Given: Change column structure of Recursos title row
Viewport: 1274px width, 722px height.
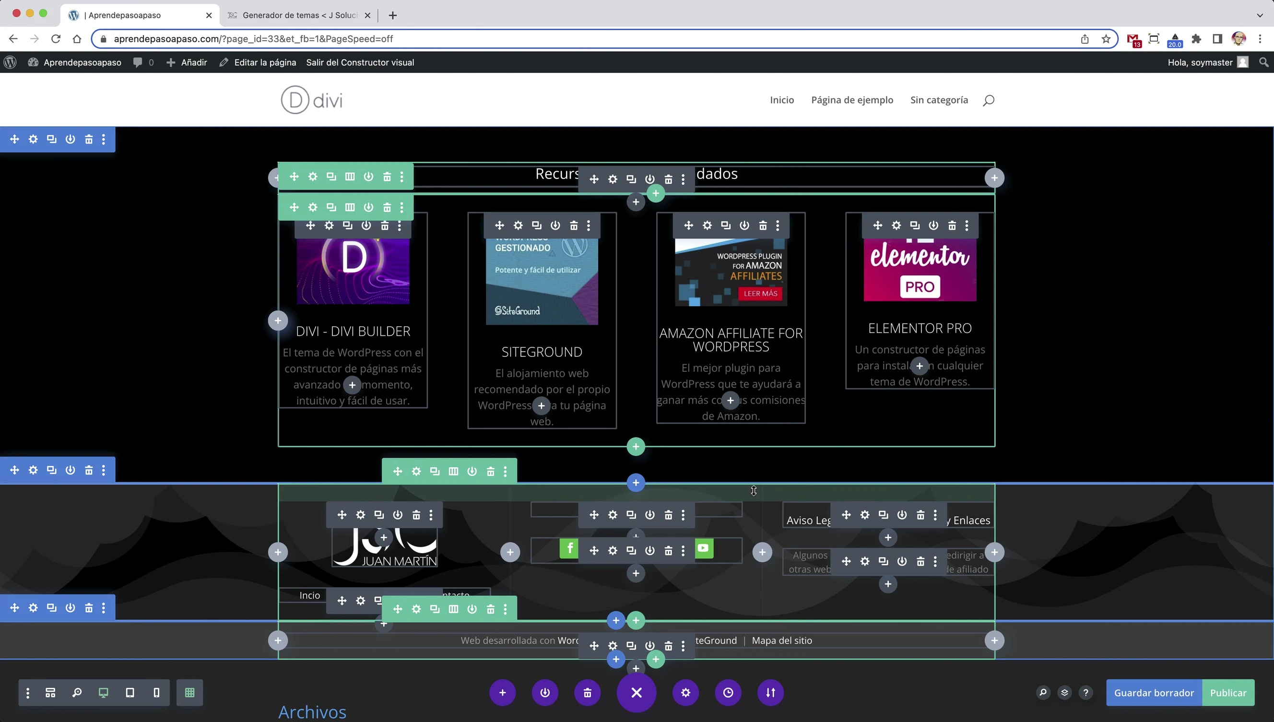Looking at the screenshot, I should click(350, 177).
